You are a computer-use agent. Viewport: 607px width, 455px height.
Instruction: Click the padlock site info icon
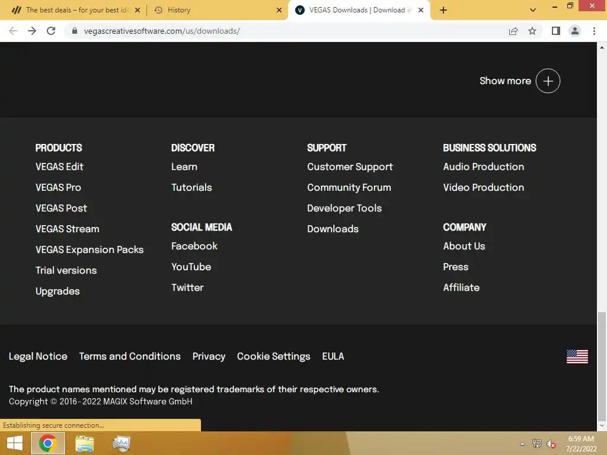click(75, 31)
